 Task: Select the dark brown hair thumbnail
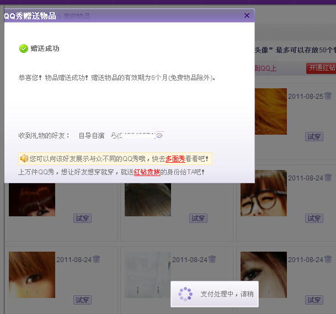pyautogui.click(x=148, y=200)
